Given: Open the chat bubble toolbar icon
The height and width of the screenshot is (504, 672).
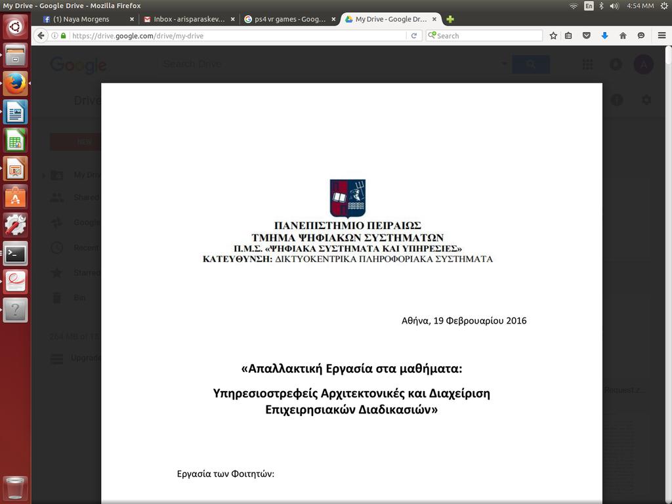Looking at the screenshot, I should pos(641,35).
